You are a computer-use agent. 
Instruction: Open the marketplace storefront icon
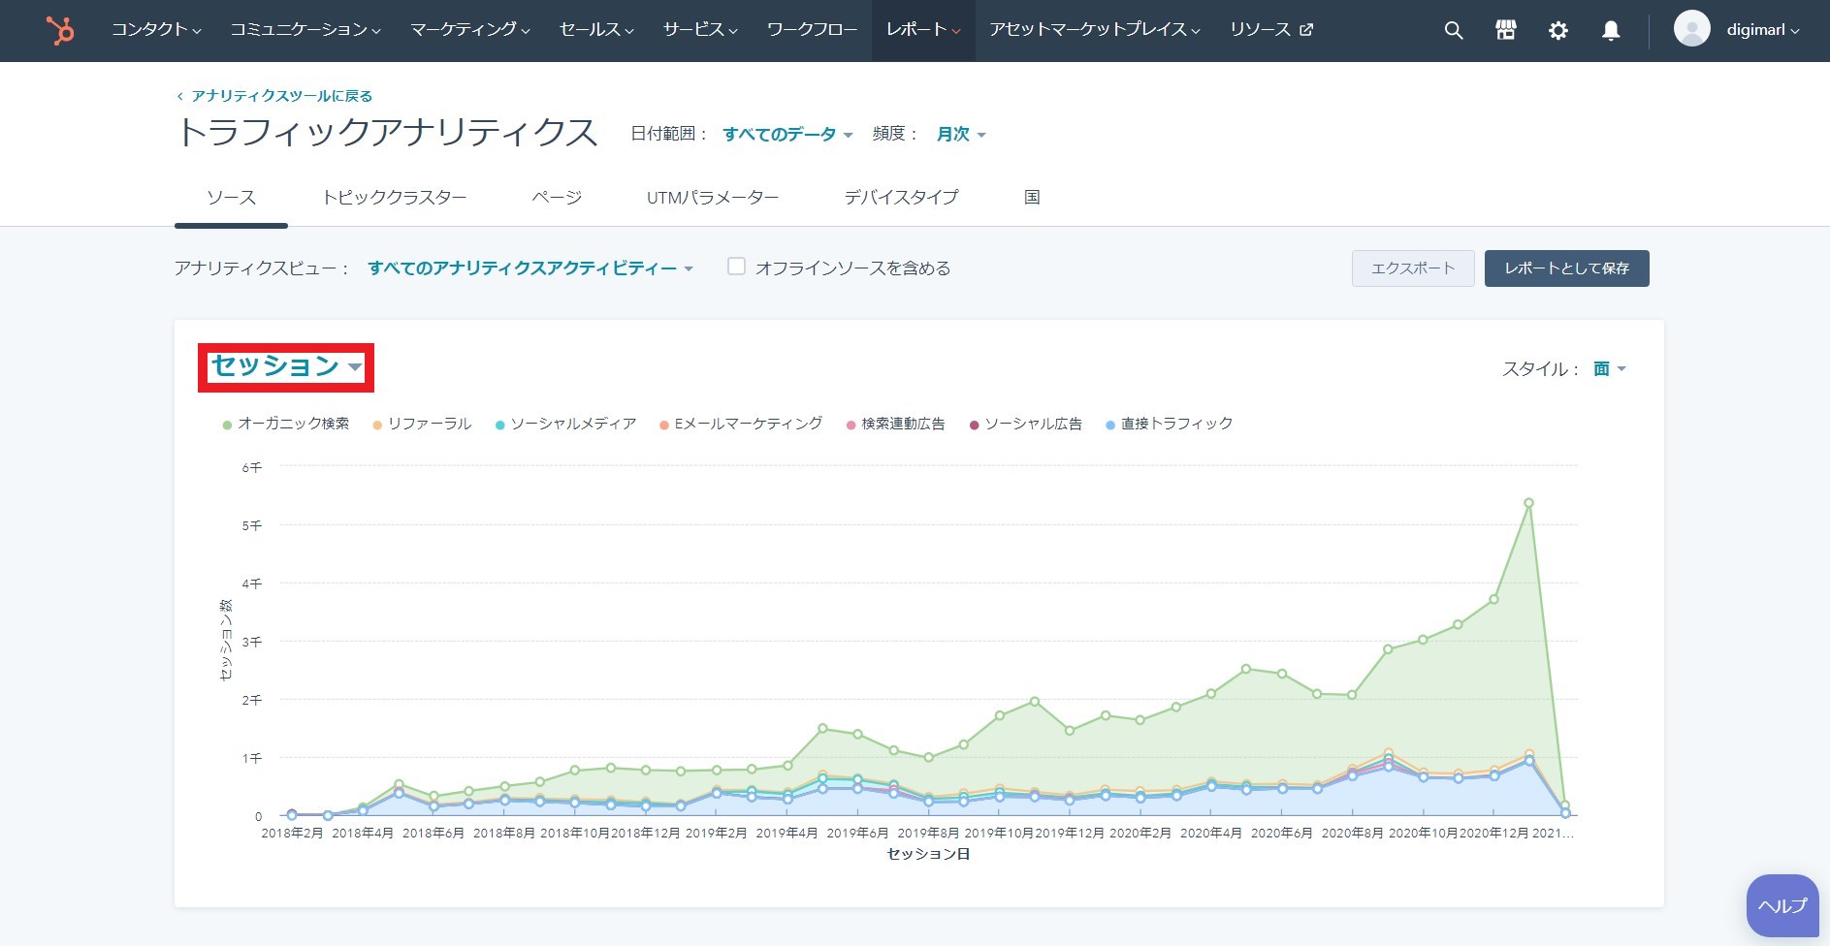[1505, 30]
